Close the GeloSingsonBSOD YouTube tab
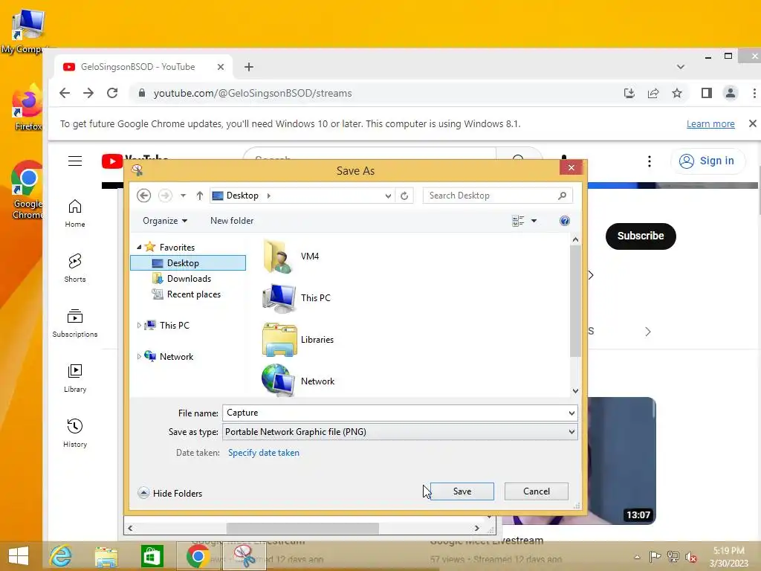The image size is (761, 571). (220, 67)
